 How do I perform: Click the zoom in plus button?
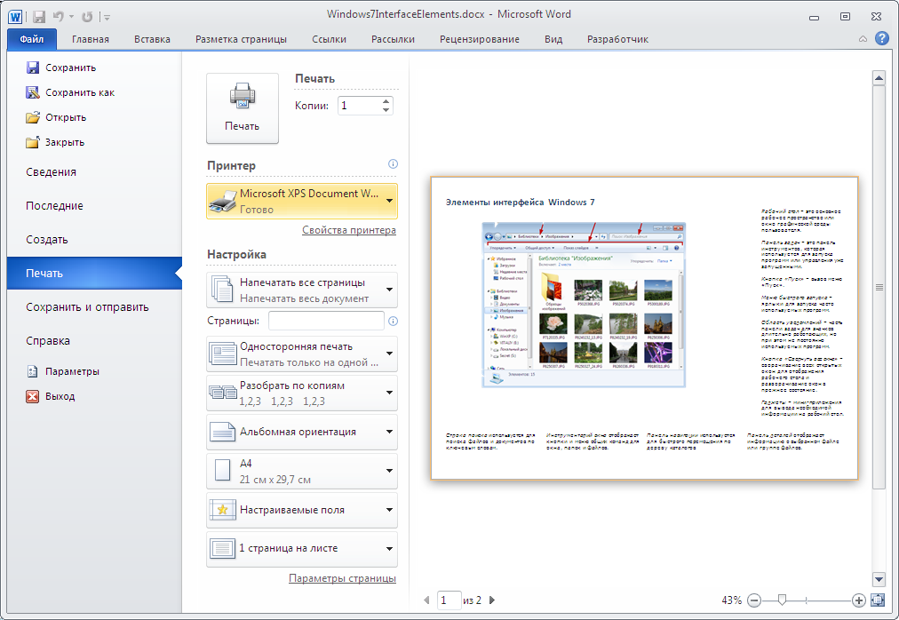(x=858, y=600)
